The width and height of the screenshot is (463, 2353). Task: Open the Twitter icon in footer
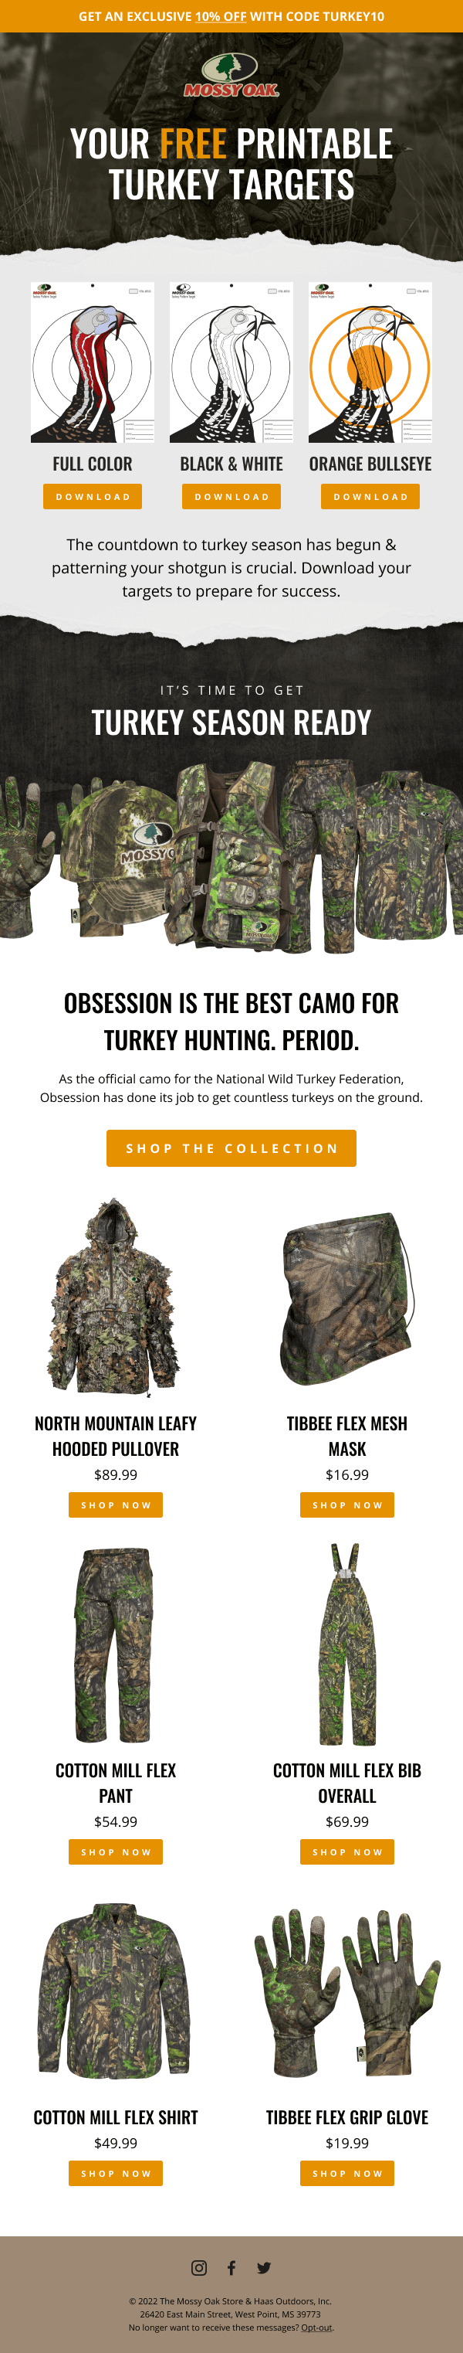click(x=265, y=2267)
